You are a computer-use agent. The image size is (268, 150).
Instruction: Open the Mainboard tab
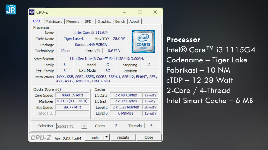(x=54, y=21)
